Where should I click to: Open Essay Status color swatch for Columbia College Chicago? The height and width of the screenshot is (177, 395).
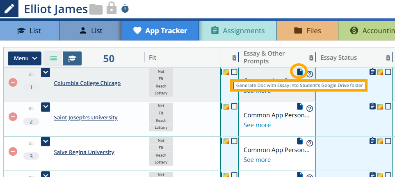point(380,72)
